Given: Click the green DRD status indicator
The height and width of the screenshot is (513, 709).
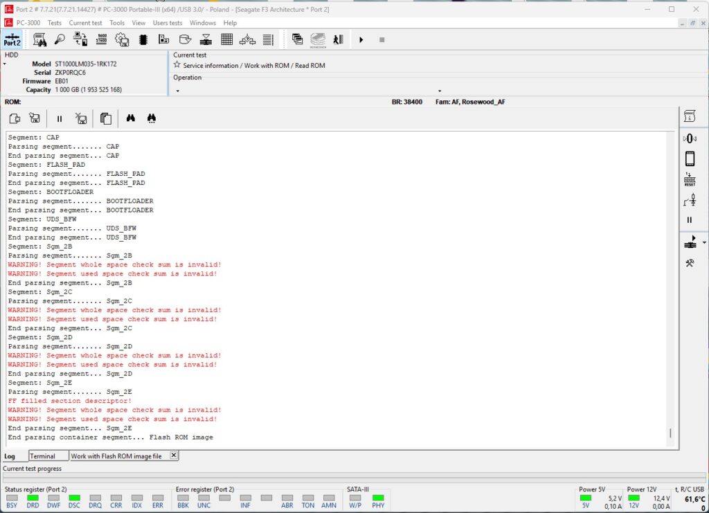Looking at the screenshot, I should click(33, 498).
